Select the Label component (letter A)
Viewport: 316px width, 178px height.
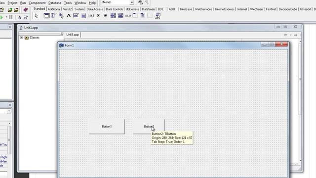click(x=69, y=16)
